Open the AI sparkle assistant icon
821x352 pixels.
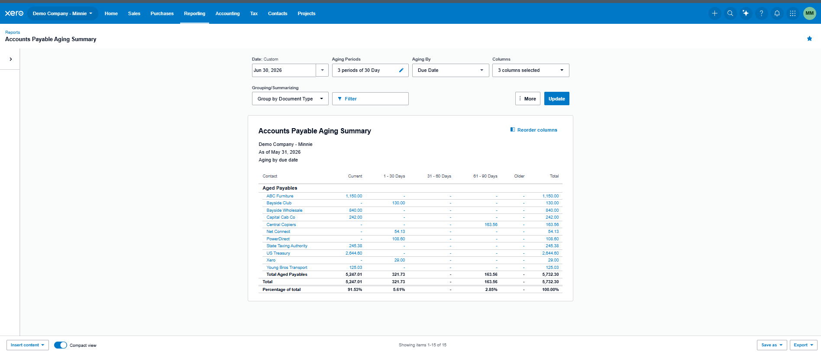click(x=746, y=13)
